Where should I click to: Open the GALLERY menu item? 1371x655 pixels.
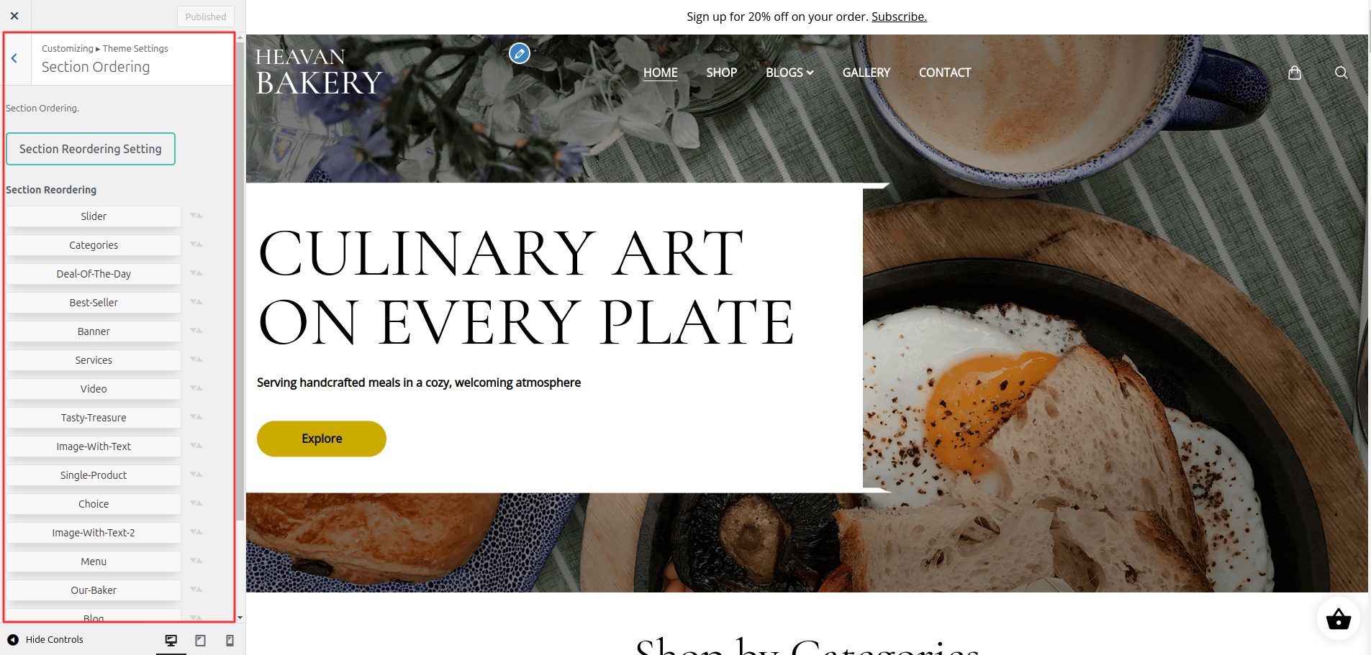tap(867, 73)
